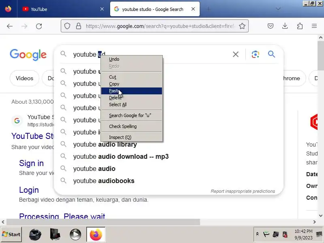Image resolution: width=324 pixels, height=243 pixels.
Task: Click the helmet icon in the taskbar
Action: (x=35, y=234)
